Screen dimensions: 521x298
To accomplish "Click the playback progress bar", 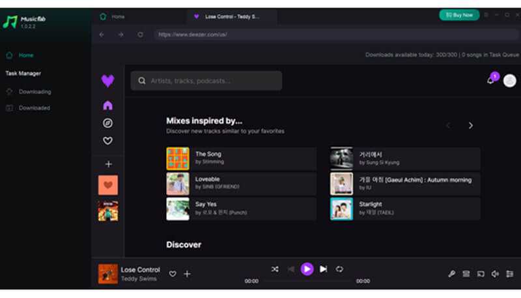I will click(307, 282).
